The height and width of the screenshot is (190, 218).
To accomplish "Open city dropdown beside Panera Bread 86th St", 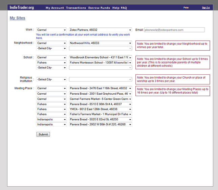I will click(51, 124).
